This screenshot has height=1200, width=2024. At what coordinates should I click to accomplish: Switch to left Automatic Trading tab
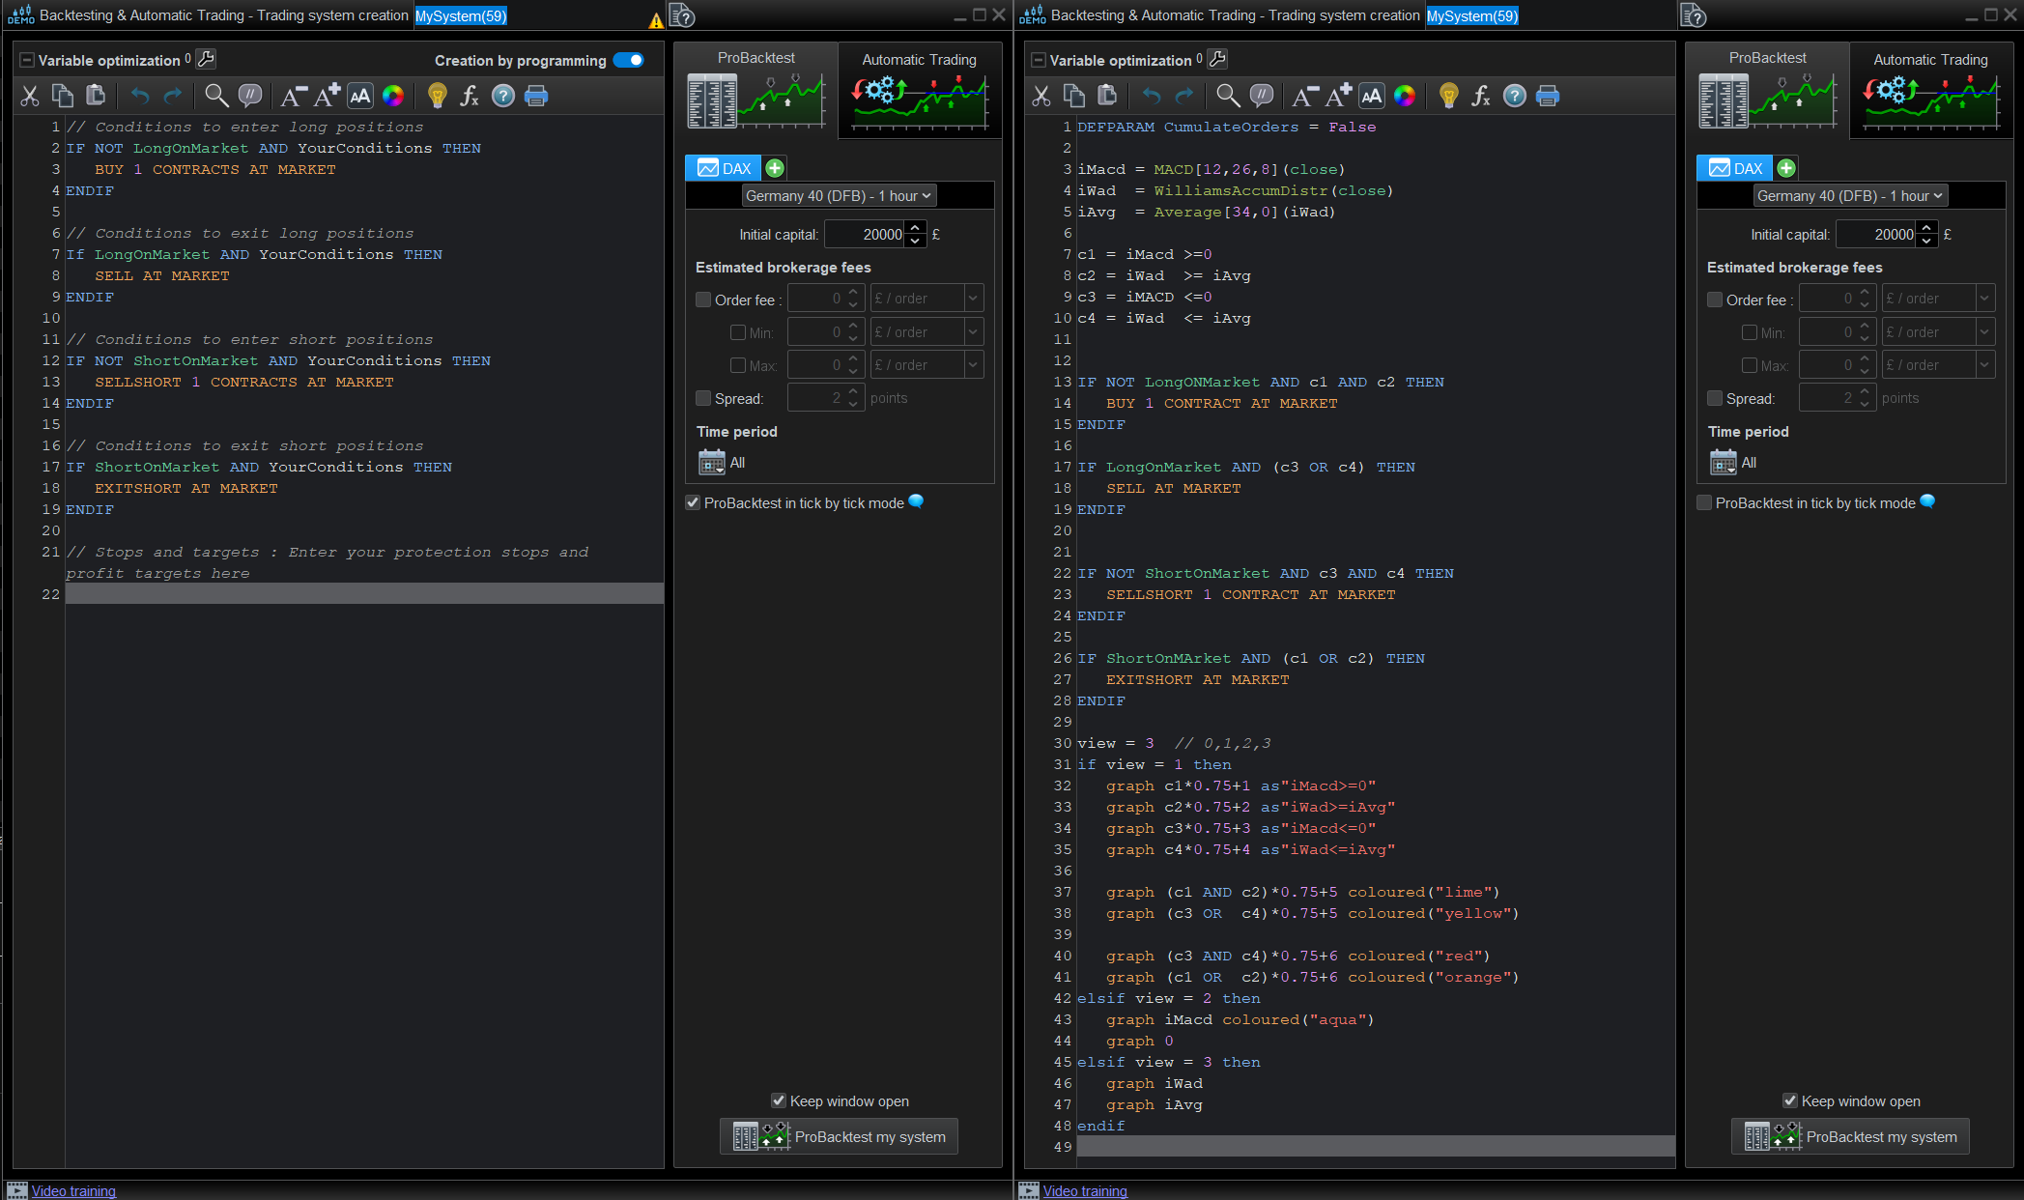pyautogui.click(x=919, y=91)
